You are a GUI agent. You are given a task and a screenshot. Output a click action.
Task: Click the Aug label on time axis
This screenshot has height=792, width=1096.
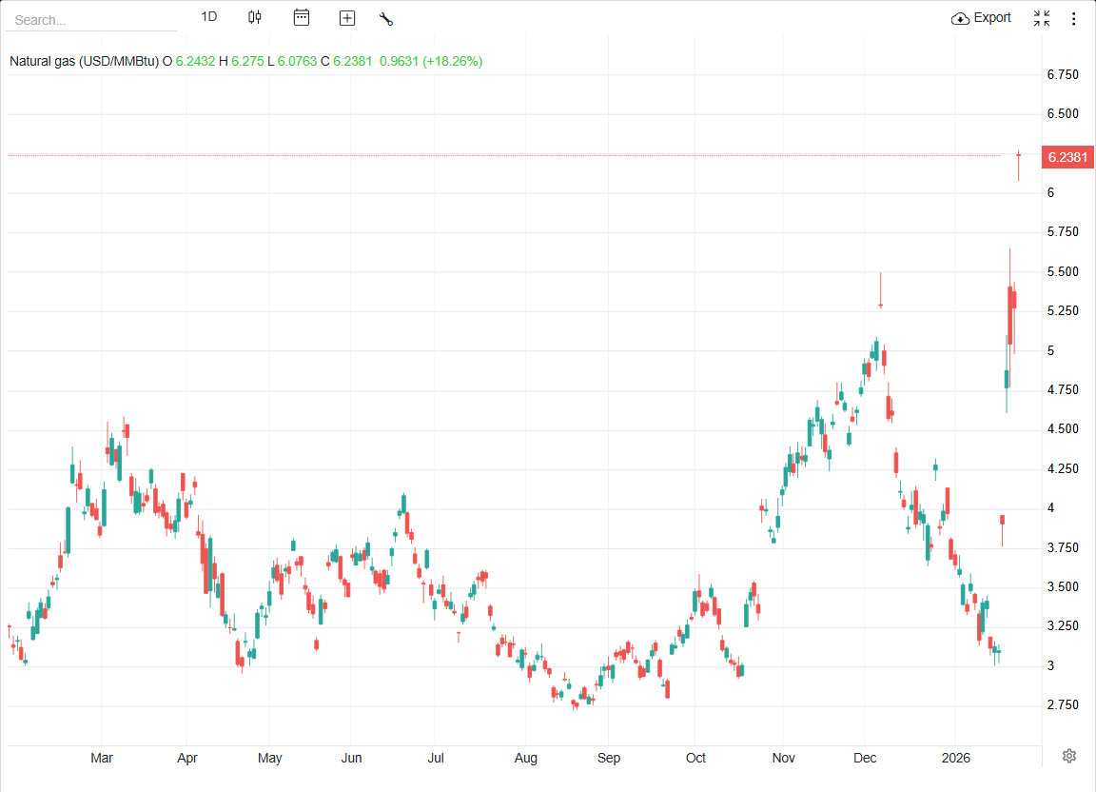525,758
